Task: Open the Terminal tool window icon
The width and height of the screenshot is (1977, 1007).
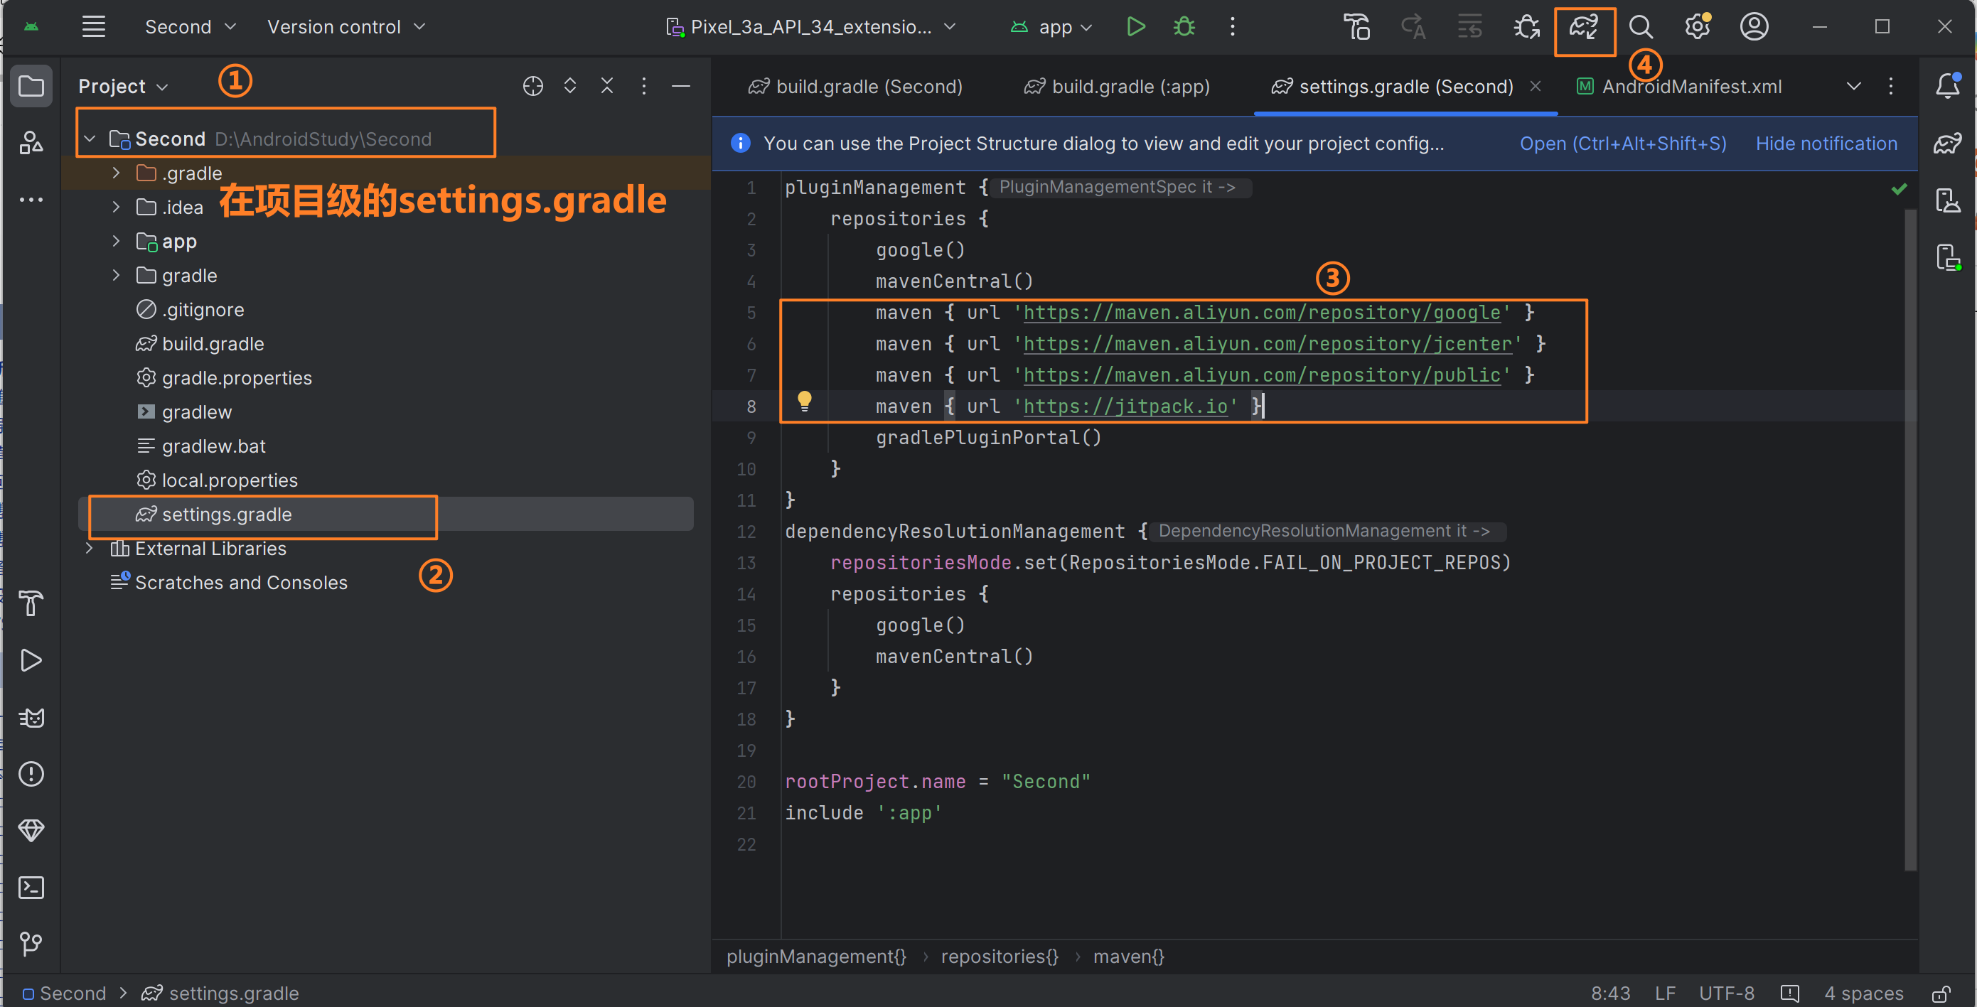Action: coord(31,887)
